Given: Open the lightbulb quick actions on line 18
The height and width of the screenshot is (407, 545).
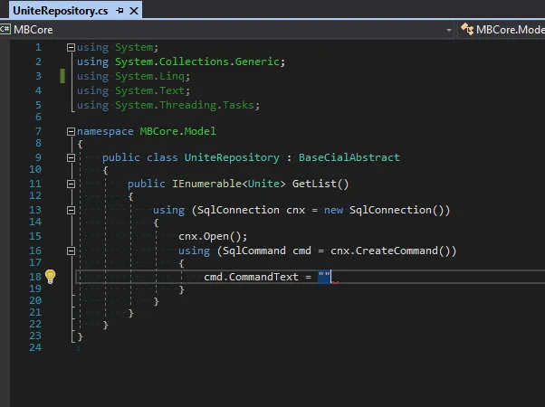Looking at the screenshot, I should (x=51, y=277).
